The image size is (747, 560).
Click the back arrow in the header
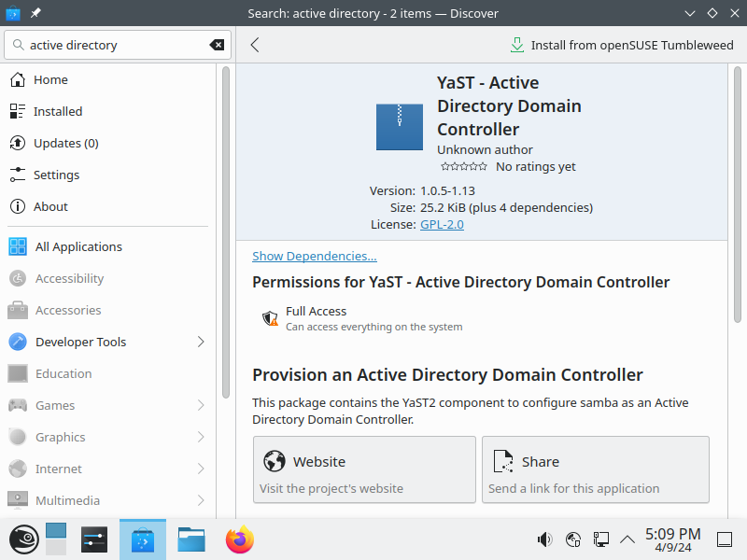pyautogui.click(x=255, y=45)
